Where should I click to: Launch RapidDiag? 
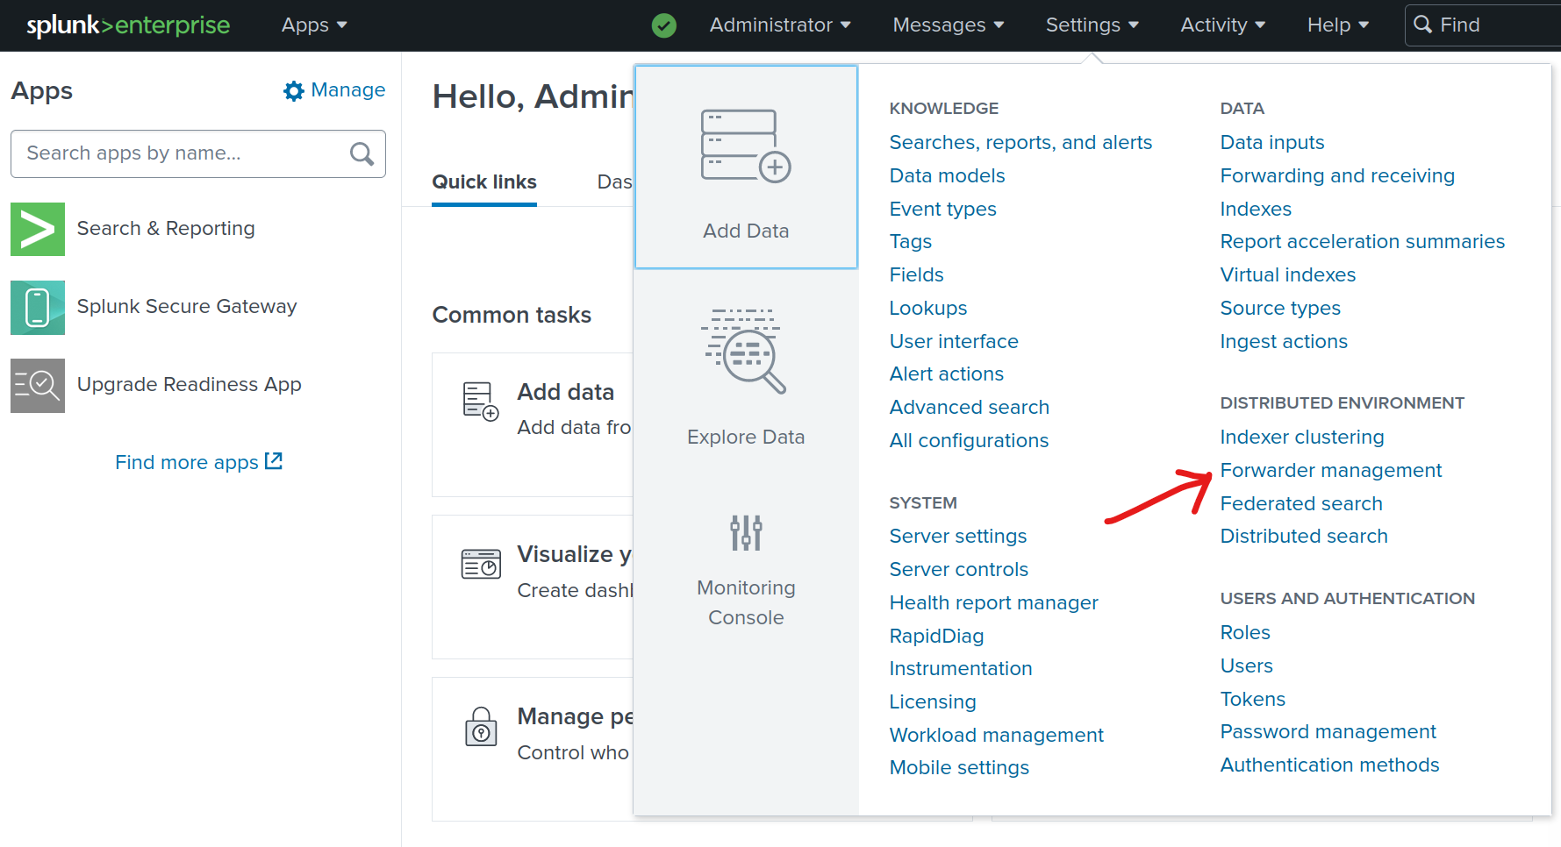[936, 637]
